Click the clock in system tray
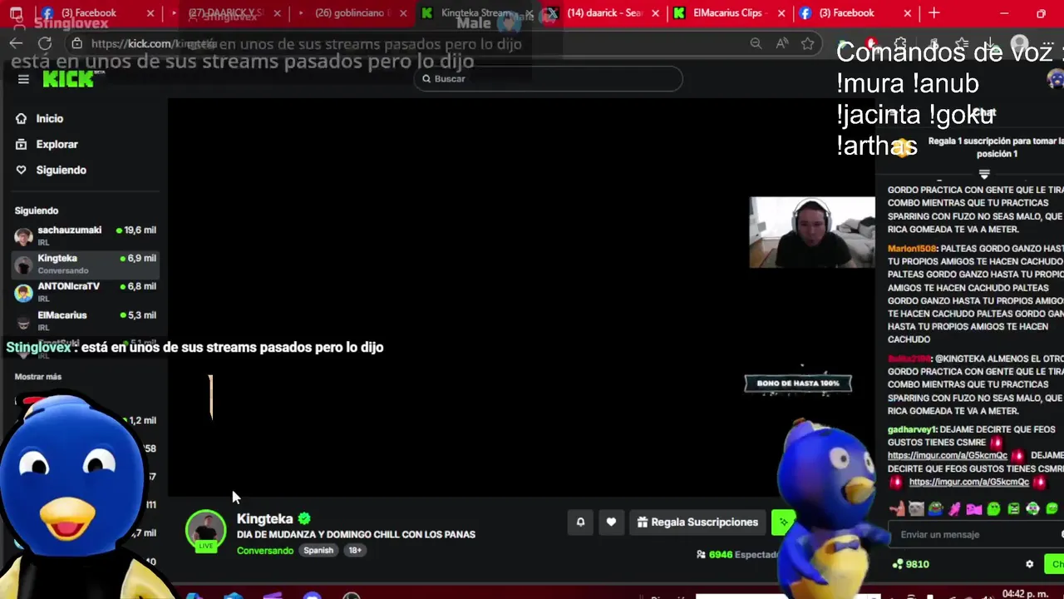 point(1026,595)
